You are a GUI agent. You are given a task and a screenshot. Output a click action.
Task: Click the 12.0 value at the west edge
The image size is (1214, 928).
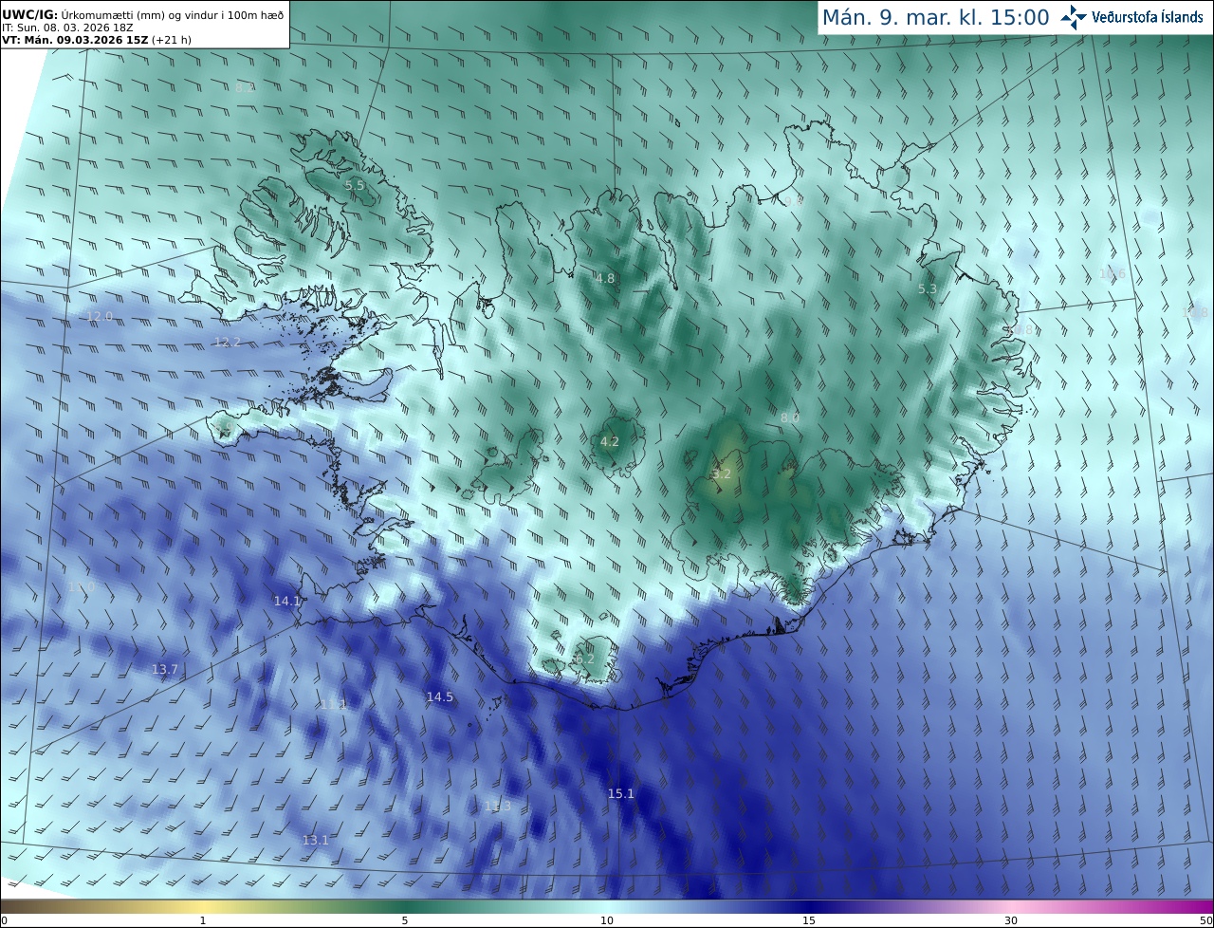tap(100, 316)
